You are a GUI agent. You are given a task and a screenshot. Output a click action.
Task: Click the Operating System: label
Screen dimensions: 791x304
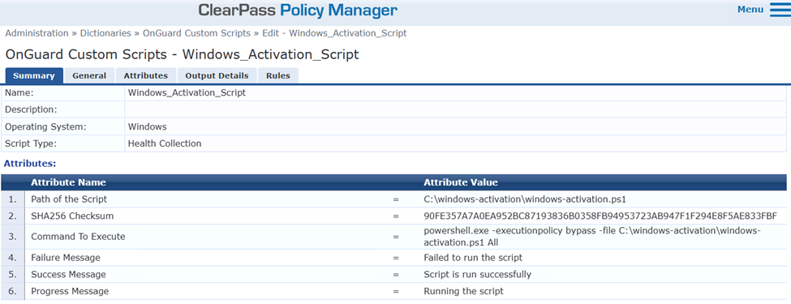(45, 126)
